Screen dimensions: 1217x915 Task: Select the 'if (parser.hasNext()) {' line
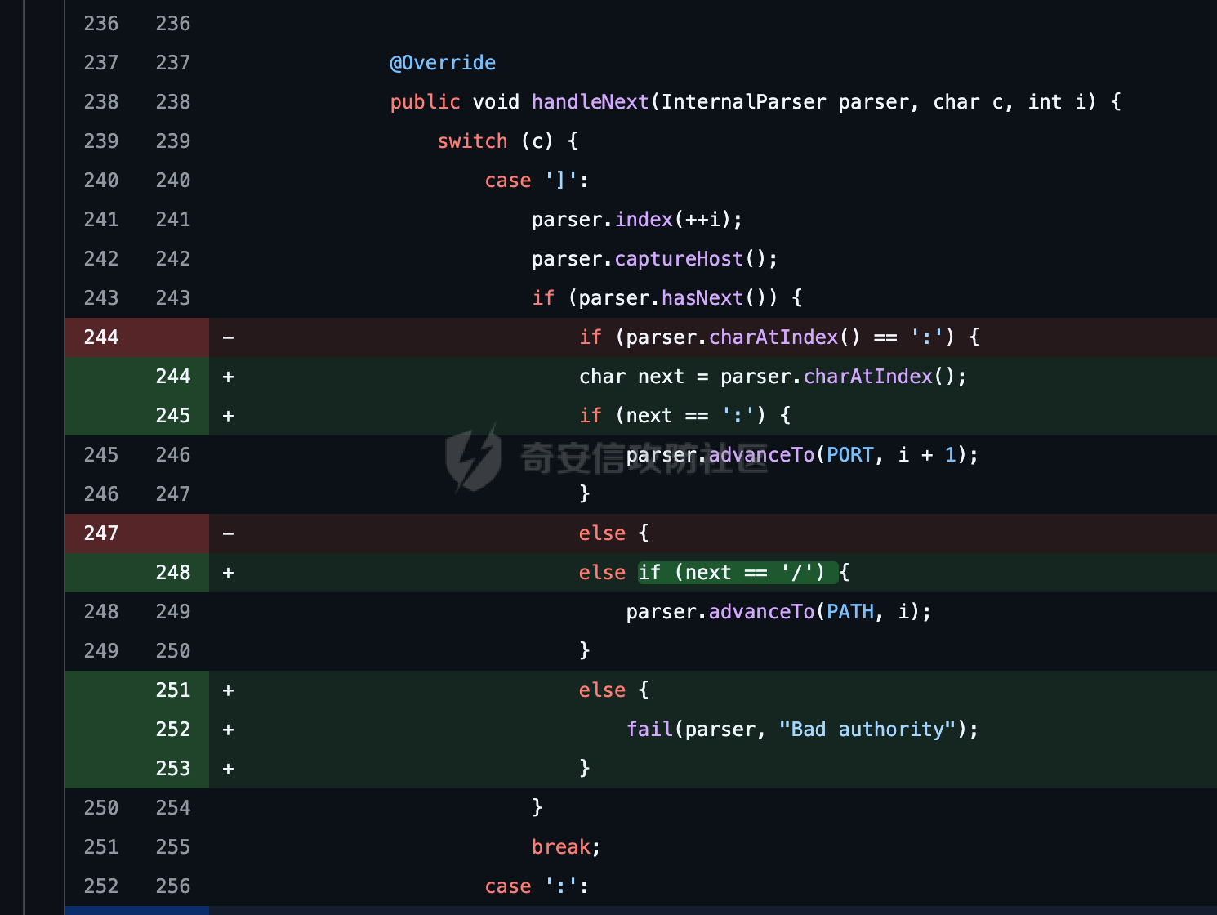point(667,298)
